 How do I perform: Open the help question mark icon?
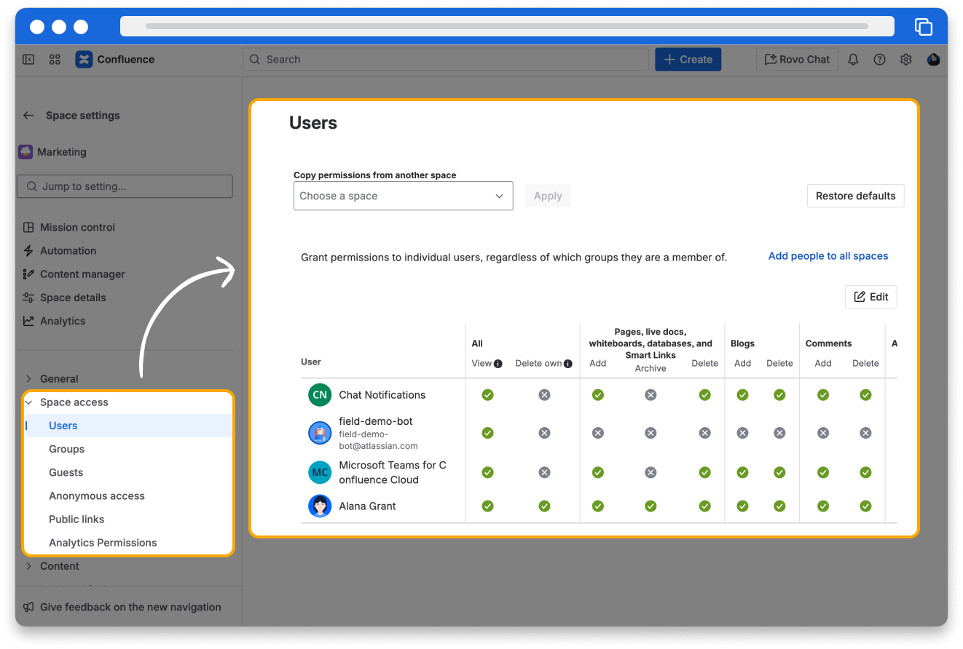click(879, 60)
